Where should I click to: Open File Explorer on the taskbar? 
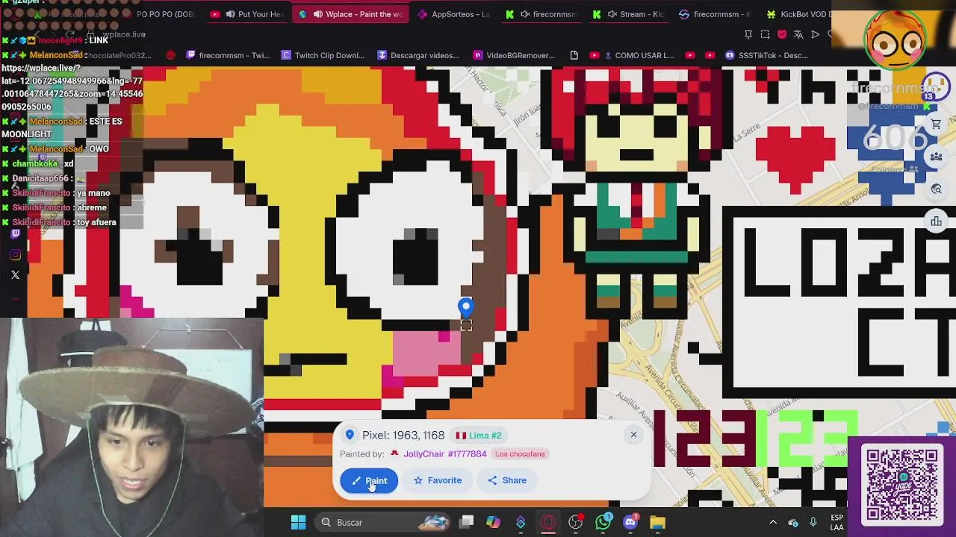coord(657,522)
